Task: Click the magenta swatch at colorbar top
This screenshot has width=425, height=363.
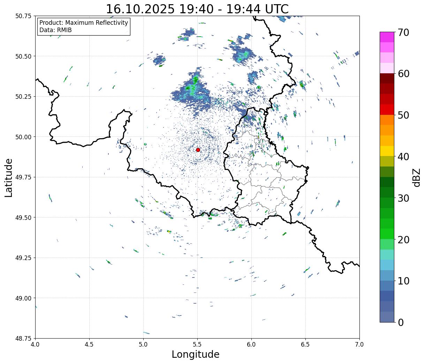Action: tap(387, 37)
